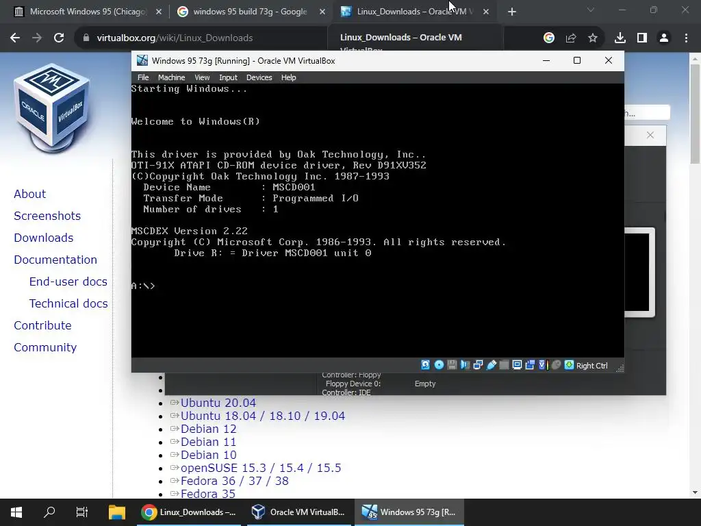
Task: Click the Google G icon in address bar
Action: [x=548, y=38]
